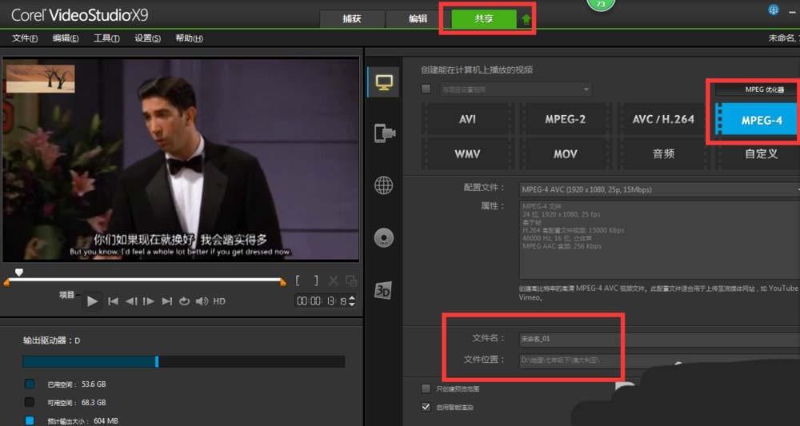800x426 pixels.
Task: Enable only create preview range checkbox
Action: click(x=426, y=388)
